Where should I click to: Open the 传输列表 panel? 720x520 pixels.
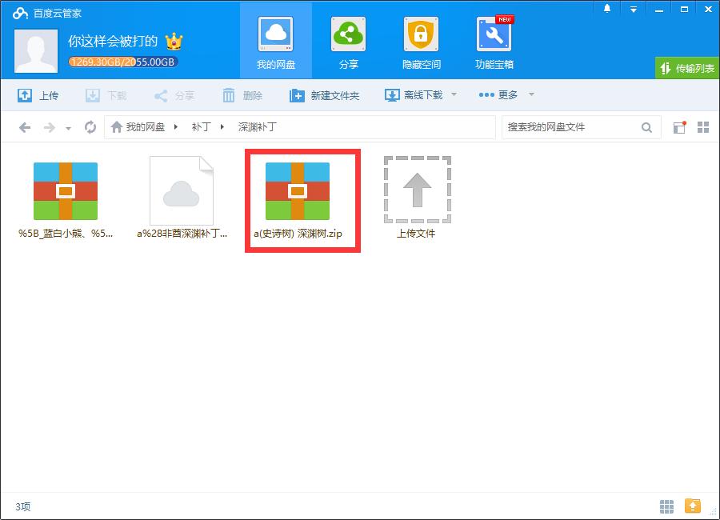click(x=687, y=69)
